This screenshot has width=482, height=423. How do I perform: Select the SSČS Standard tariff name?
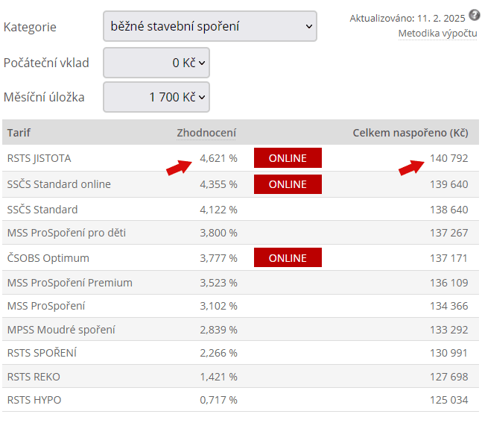pos(42,210)
